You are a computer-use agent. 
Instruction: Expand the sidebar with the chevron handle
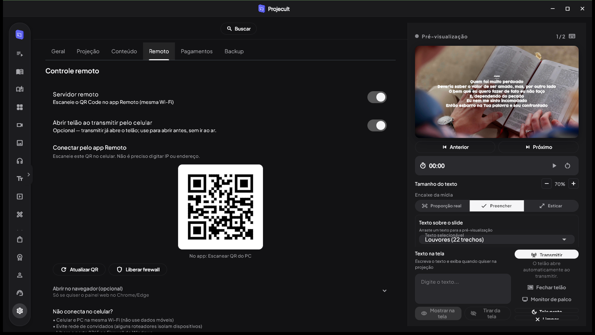coord(29,175)
